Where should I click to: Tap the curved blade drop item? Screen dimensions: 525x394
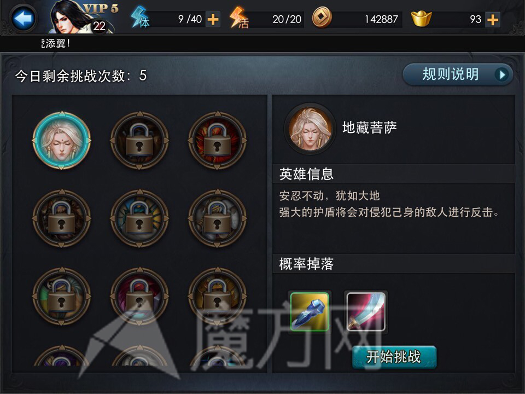click(366, 311)
